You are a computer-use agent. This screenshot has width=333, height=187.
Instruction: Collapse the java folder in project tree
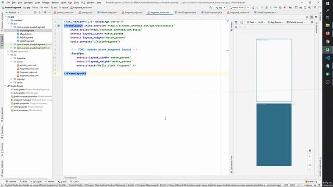8,23
